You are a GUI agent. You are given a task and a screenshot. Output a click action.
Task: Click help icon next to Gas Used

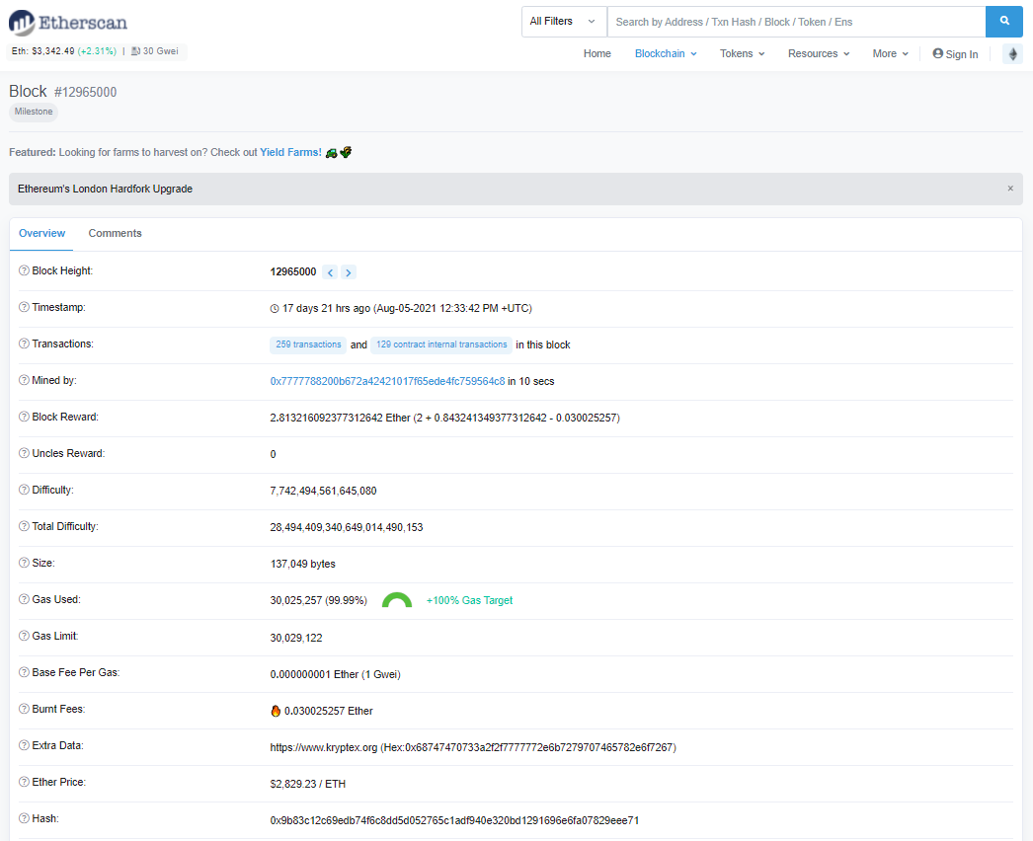pos(25,600)
